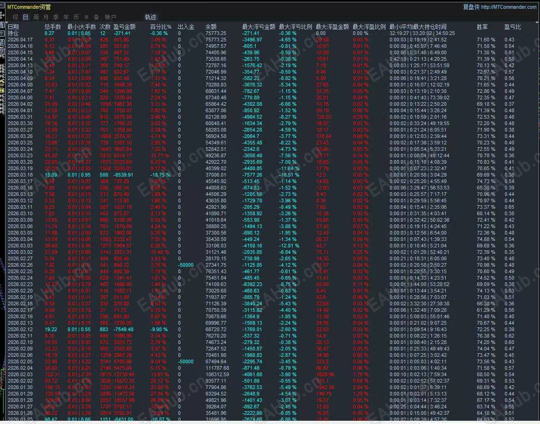The width and height of the screenshot is (540, 424).
Task: Sort by the 盈亏比 column header
Action: (513, 27)
